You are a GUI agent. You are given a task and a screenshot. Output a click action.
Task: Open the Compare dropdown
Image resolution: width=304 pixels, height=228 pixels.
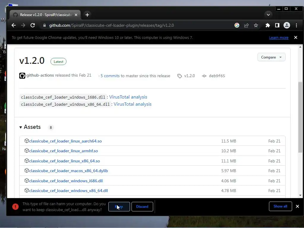[271, 57]
